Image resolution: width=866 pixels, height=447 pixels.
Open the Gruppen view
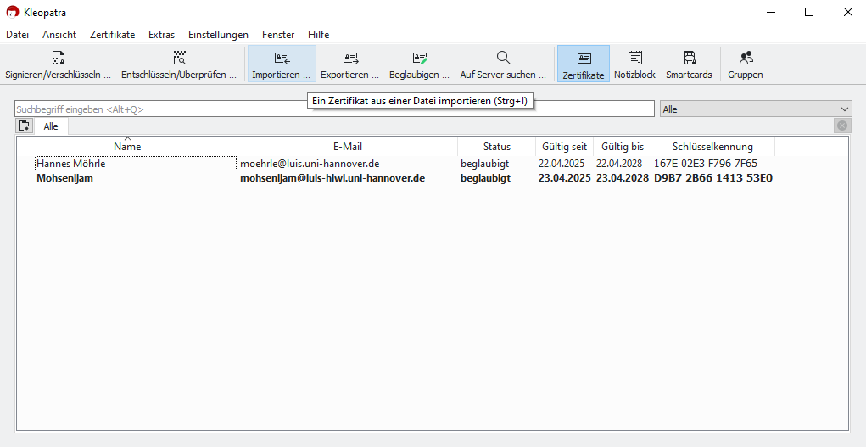tap(745, 64)
